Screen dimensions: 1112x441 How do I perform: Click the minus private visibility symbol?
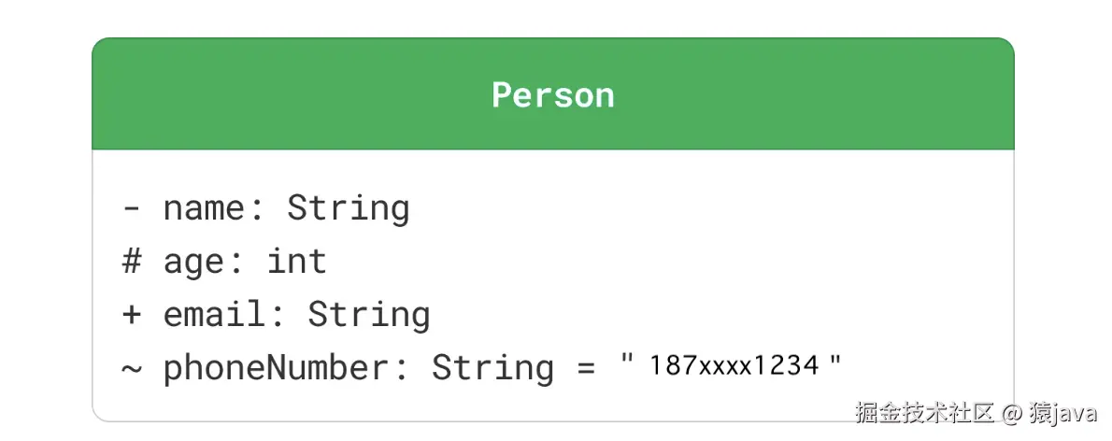[x=132, y=207]
